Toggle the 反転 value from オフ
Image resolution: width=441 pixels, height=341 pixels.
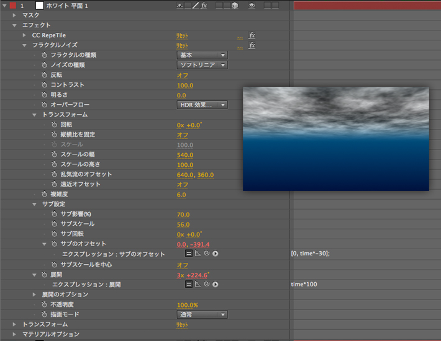(x=182, y=75)
